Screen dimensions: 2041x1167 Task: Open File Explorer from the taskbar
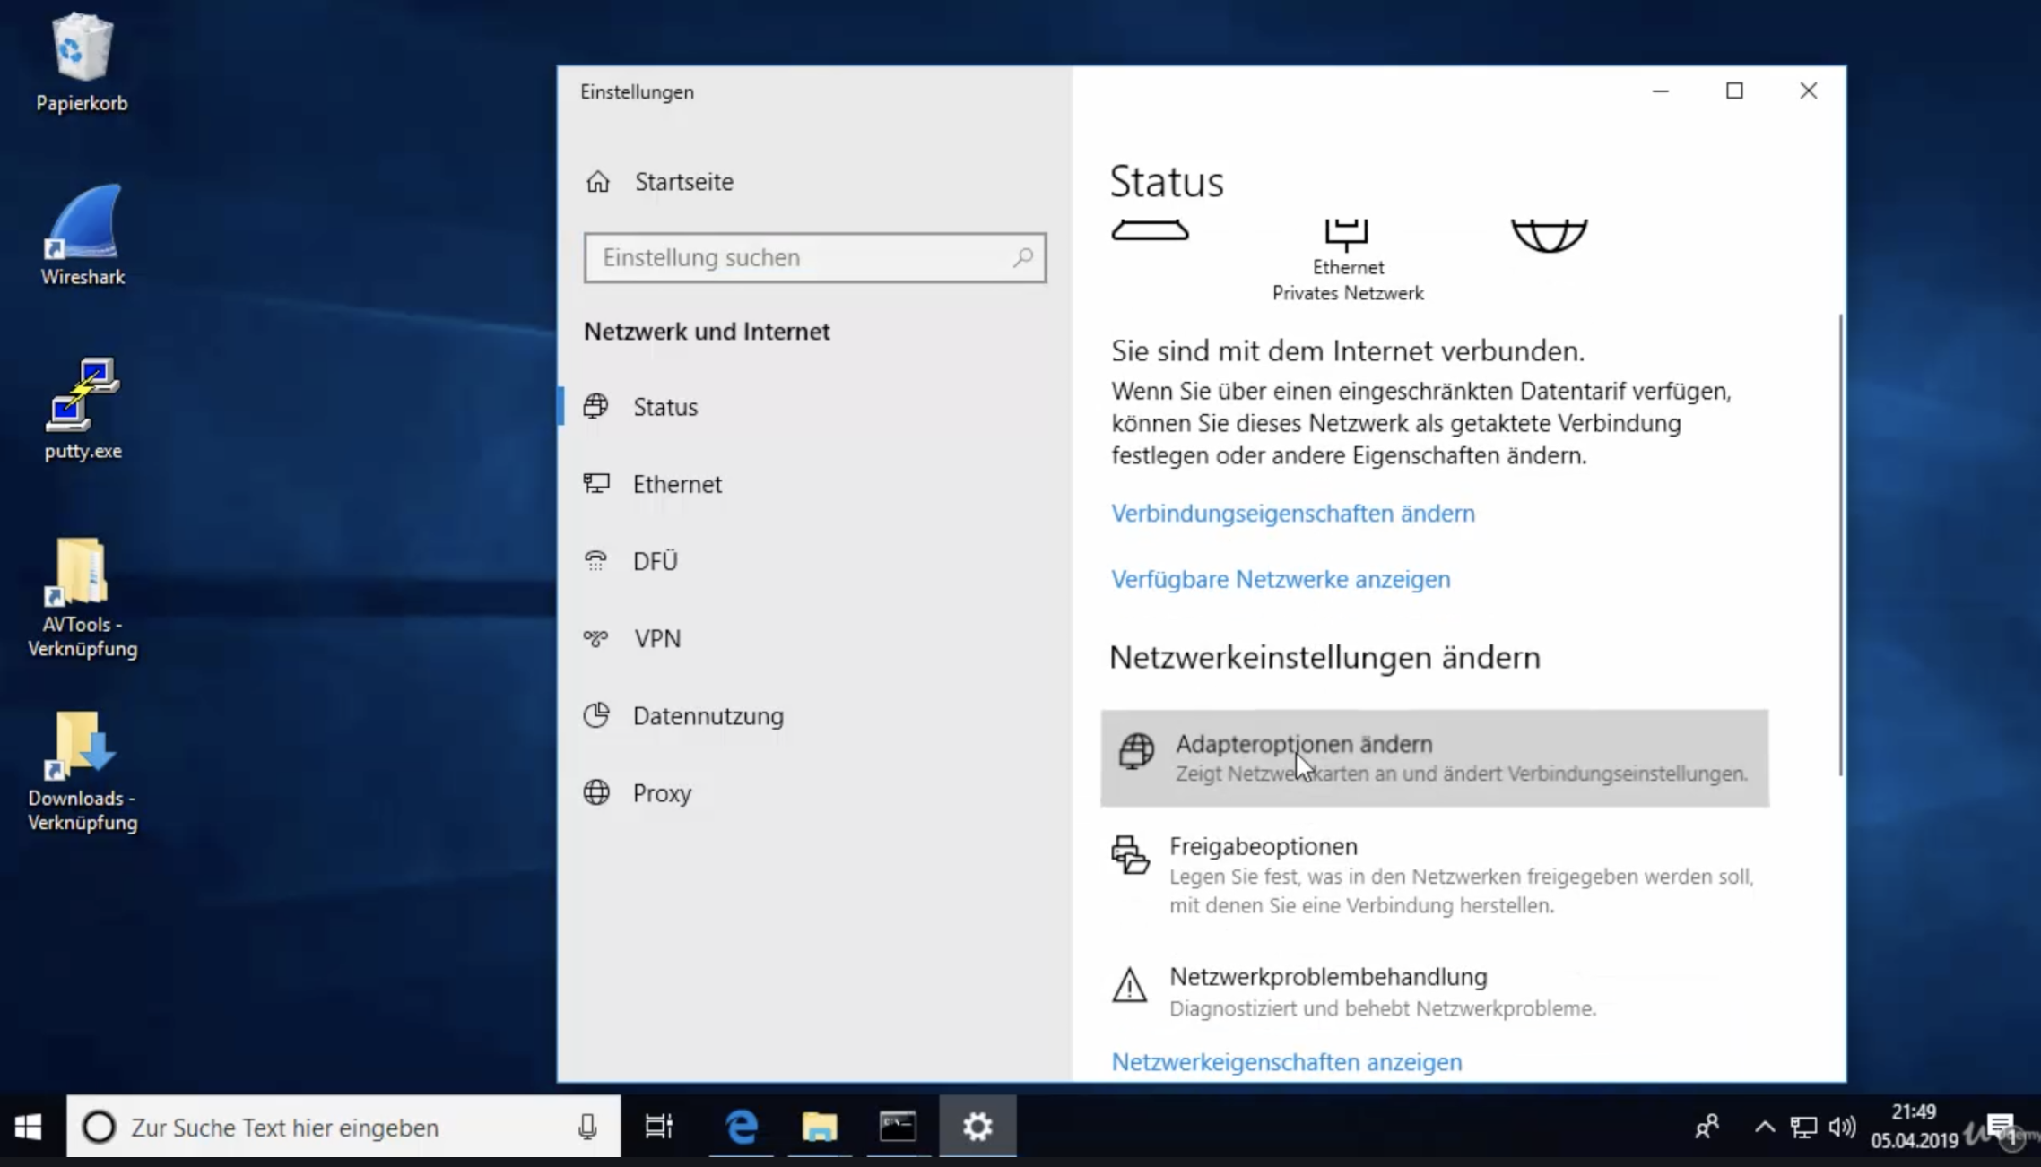tap(820, 1127)
